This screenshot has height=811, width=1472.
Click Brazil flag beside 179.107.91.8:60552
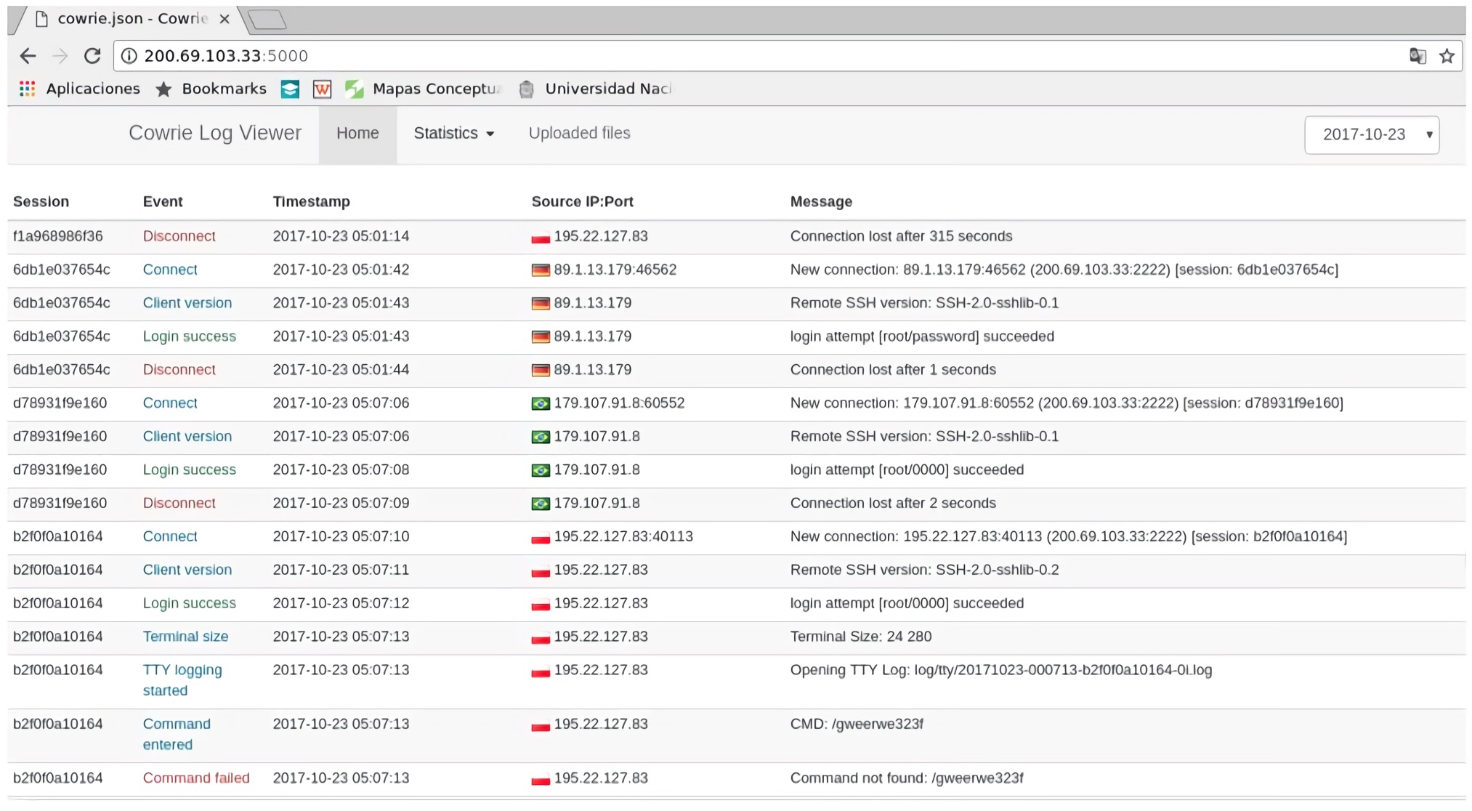pyautogui.click(x=540, y=403)
